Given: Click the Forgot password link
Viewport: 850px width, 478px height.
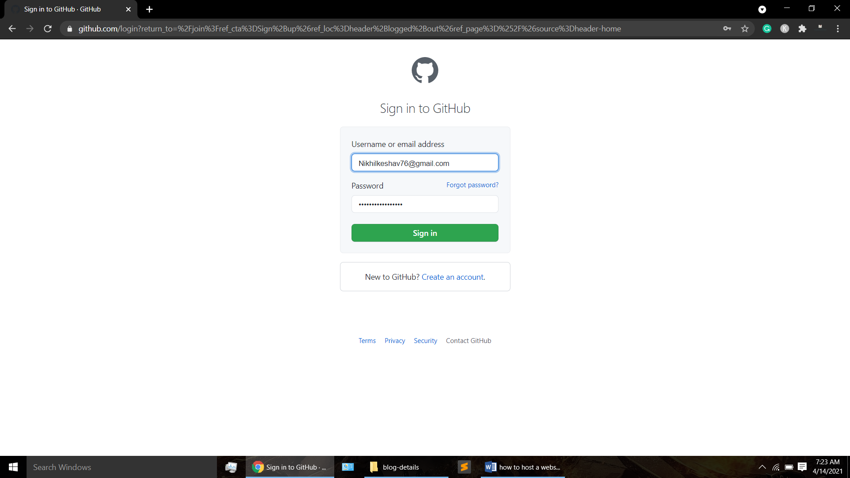Looking at the screenshot, I should coord(471,185).
